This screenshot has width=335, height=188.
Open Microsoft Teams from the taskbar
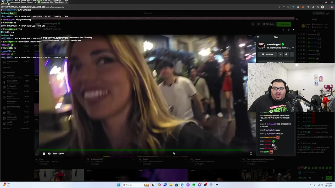click(165, 185)
